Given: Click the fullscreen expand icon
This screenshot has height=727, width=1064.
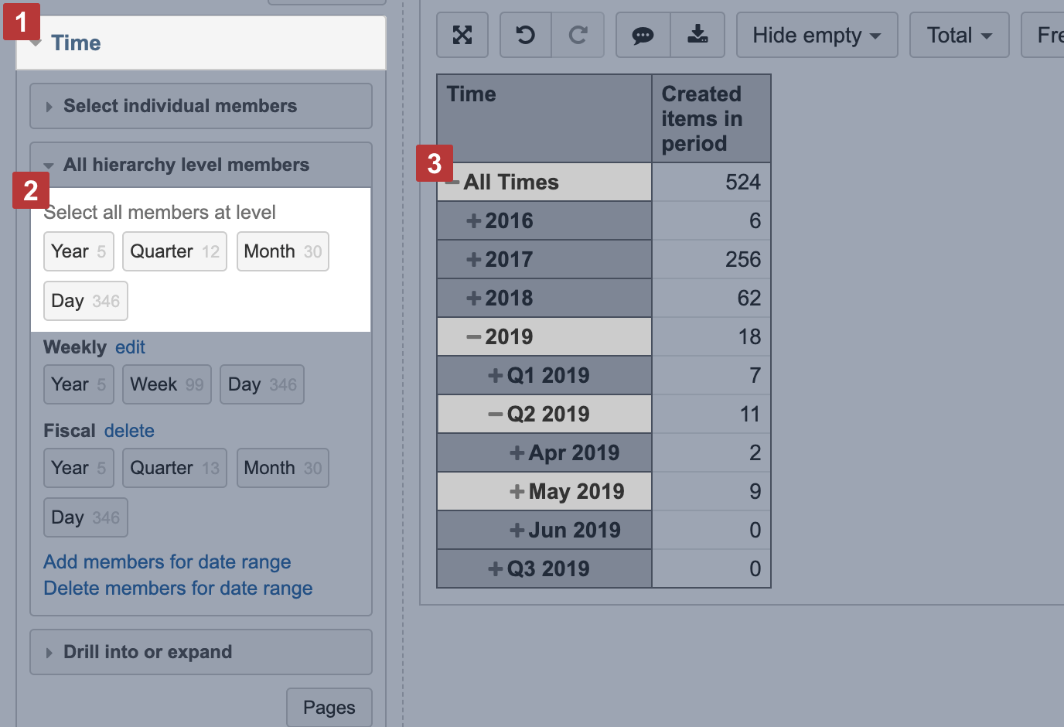Looking at the screenshot, I should point(462,35).
